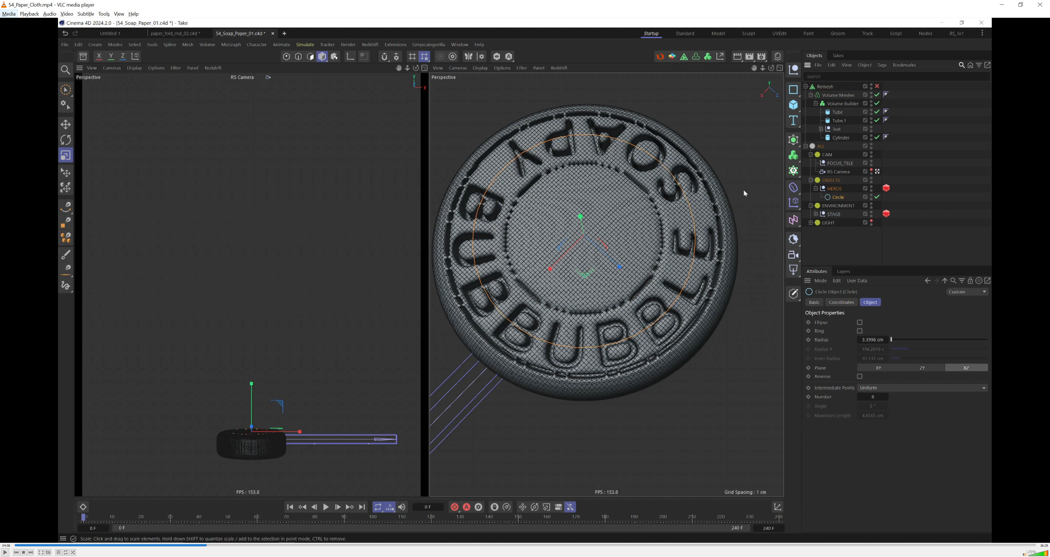
Task: Enable the Reverse checkbox
Action: tap(860, 377)
